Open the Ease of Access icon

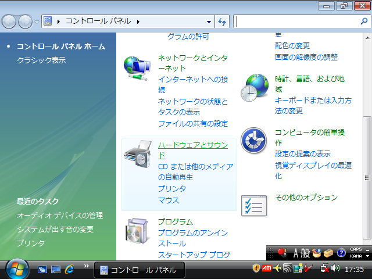pyautogui.click(x=253, y=140)
